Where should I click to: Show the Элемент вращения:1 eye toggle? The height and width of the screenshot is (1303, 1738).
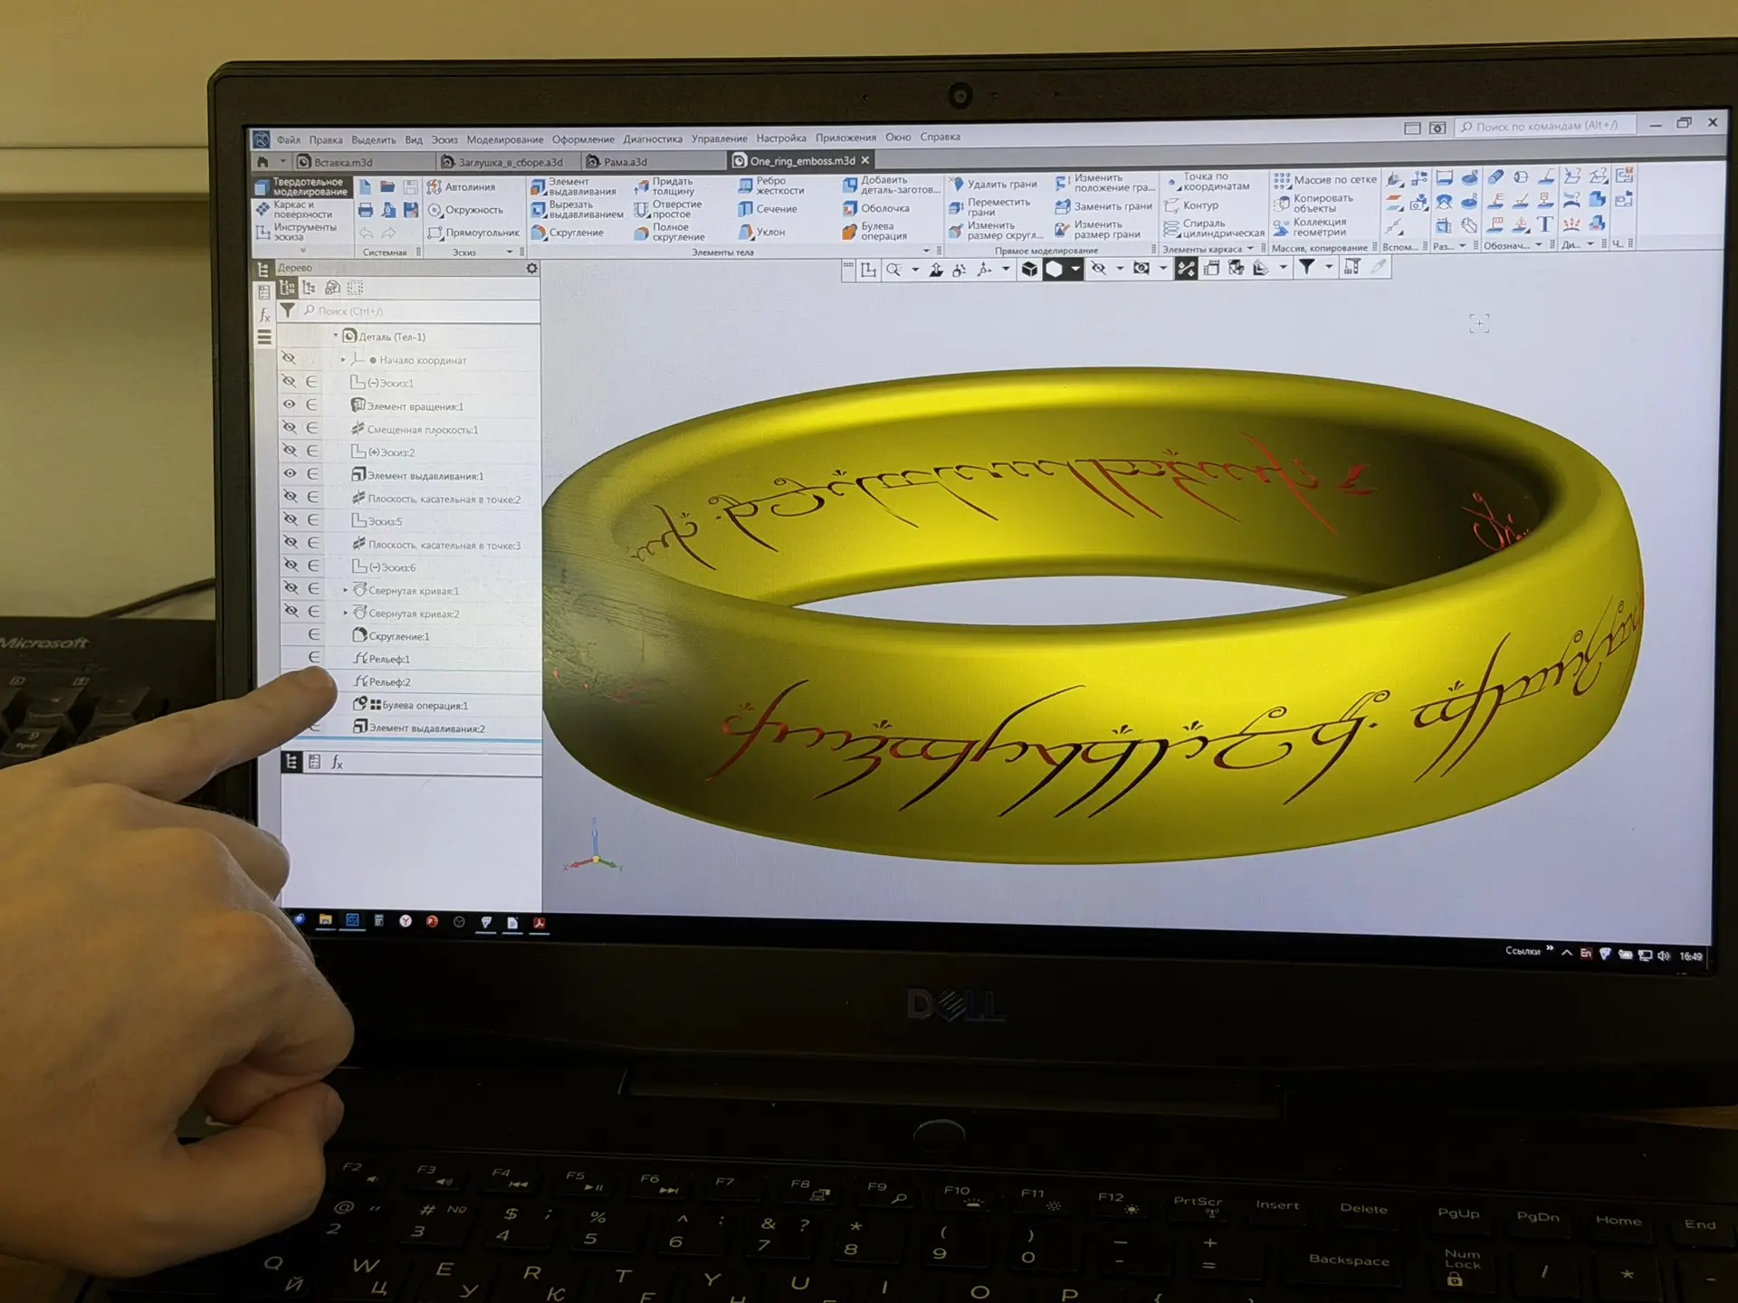point(289,404)
